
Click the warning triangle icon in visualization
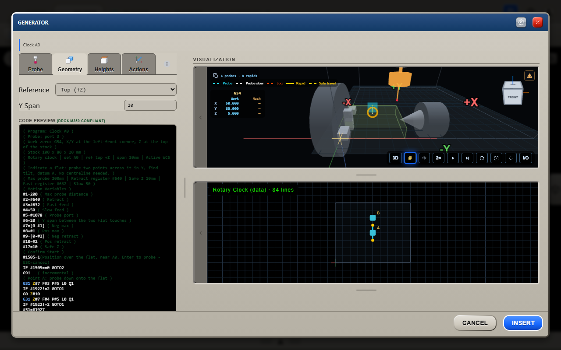coord(529,76)
